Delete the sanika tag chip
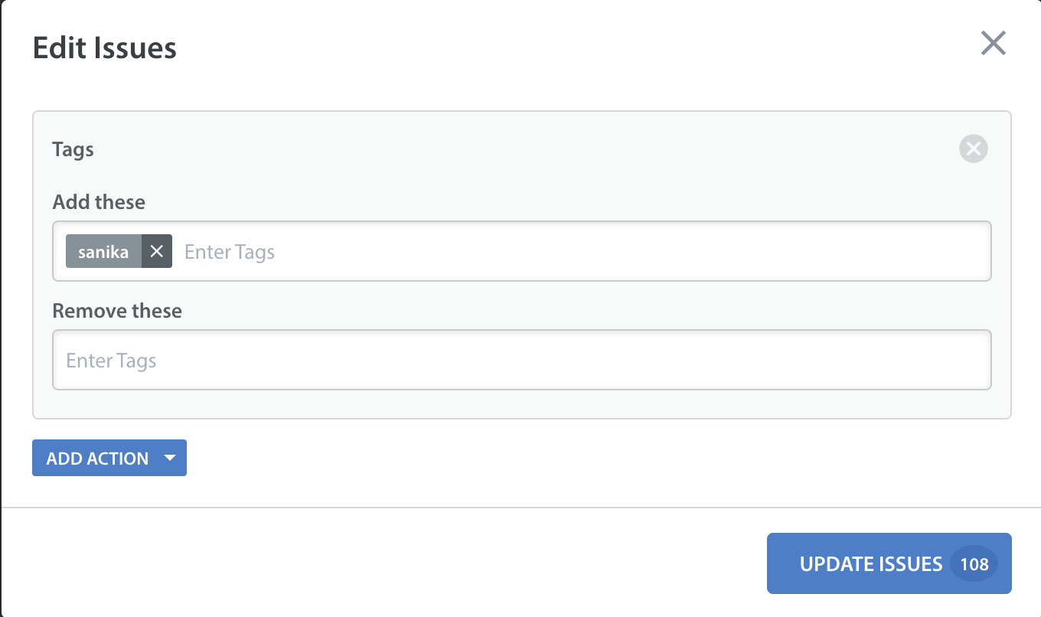 tap(157, 251)
